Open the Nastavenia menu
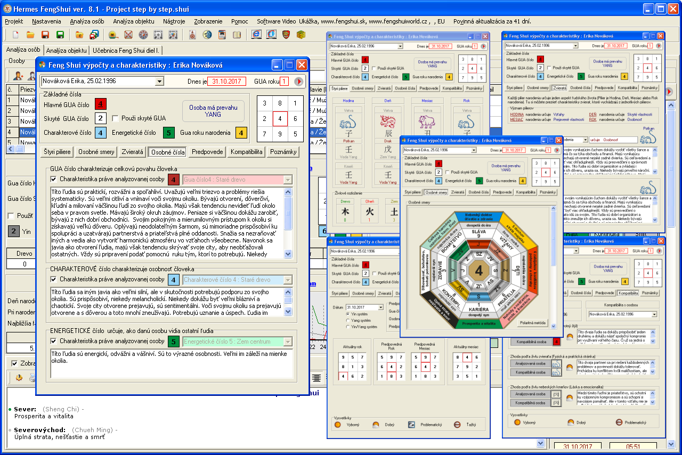 46,21
